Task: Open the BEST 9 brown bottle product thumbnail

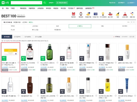Action: tap(30, 85)
